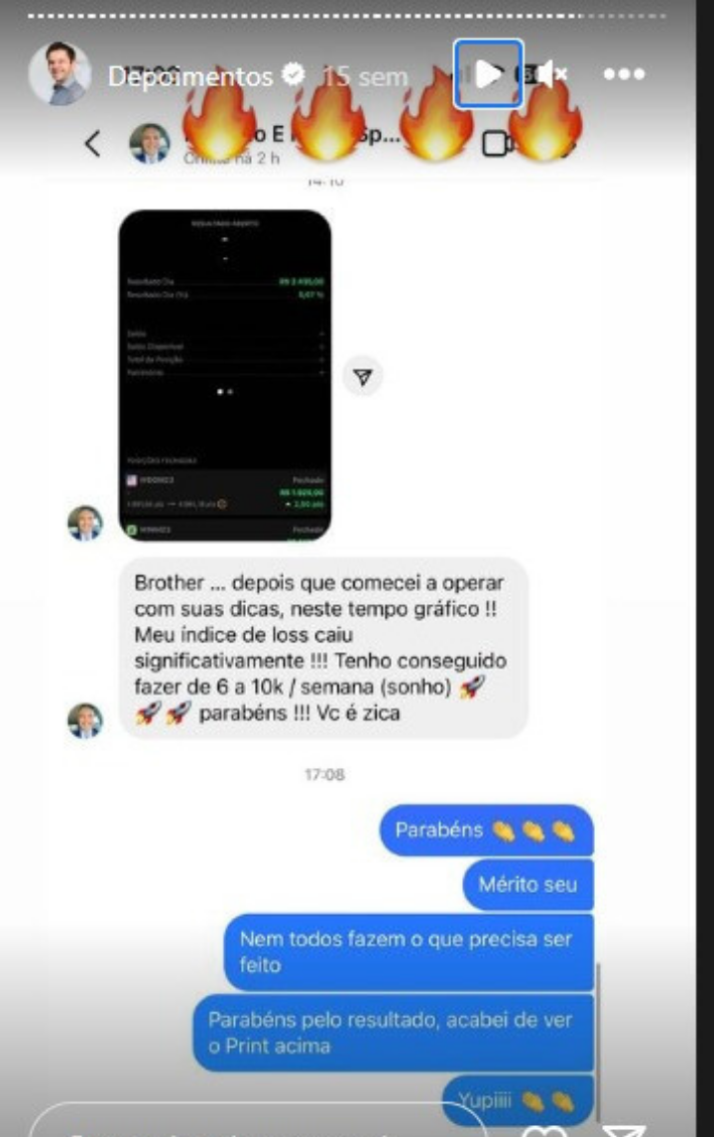Select the 'Mérito seu' message bubble
The image size is (714, 1138).
[x=529, y=885]
